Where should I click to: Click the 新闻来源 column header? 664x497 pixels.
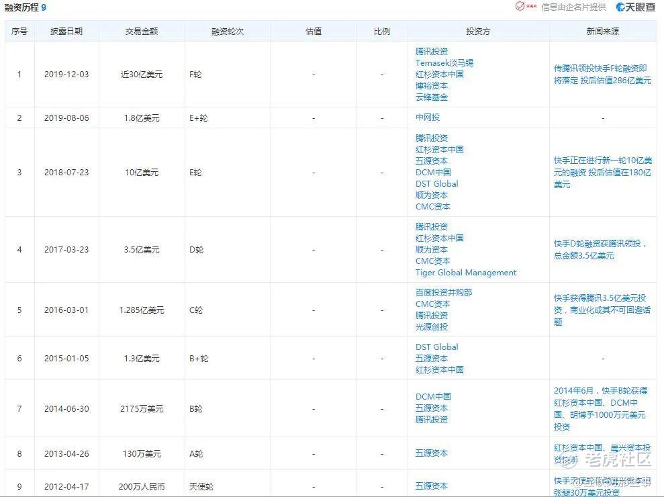click(x=603, y=32)
